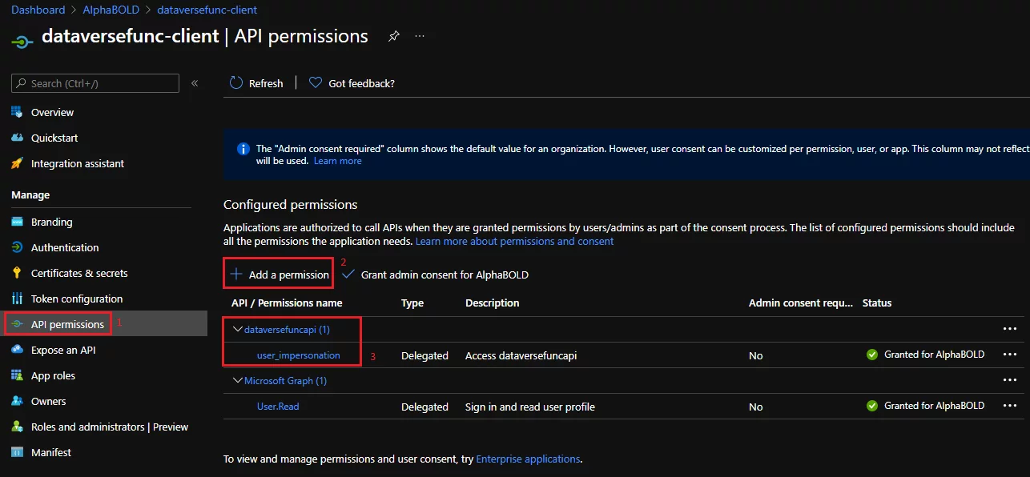
Task: Open Enterprise applications link
Action: click(x=528, y=459)
